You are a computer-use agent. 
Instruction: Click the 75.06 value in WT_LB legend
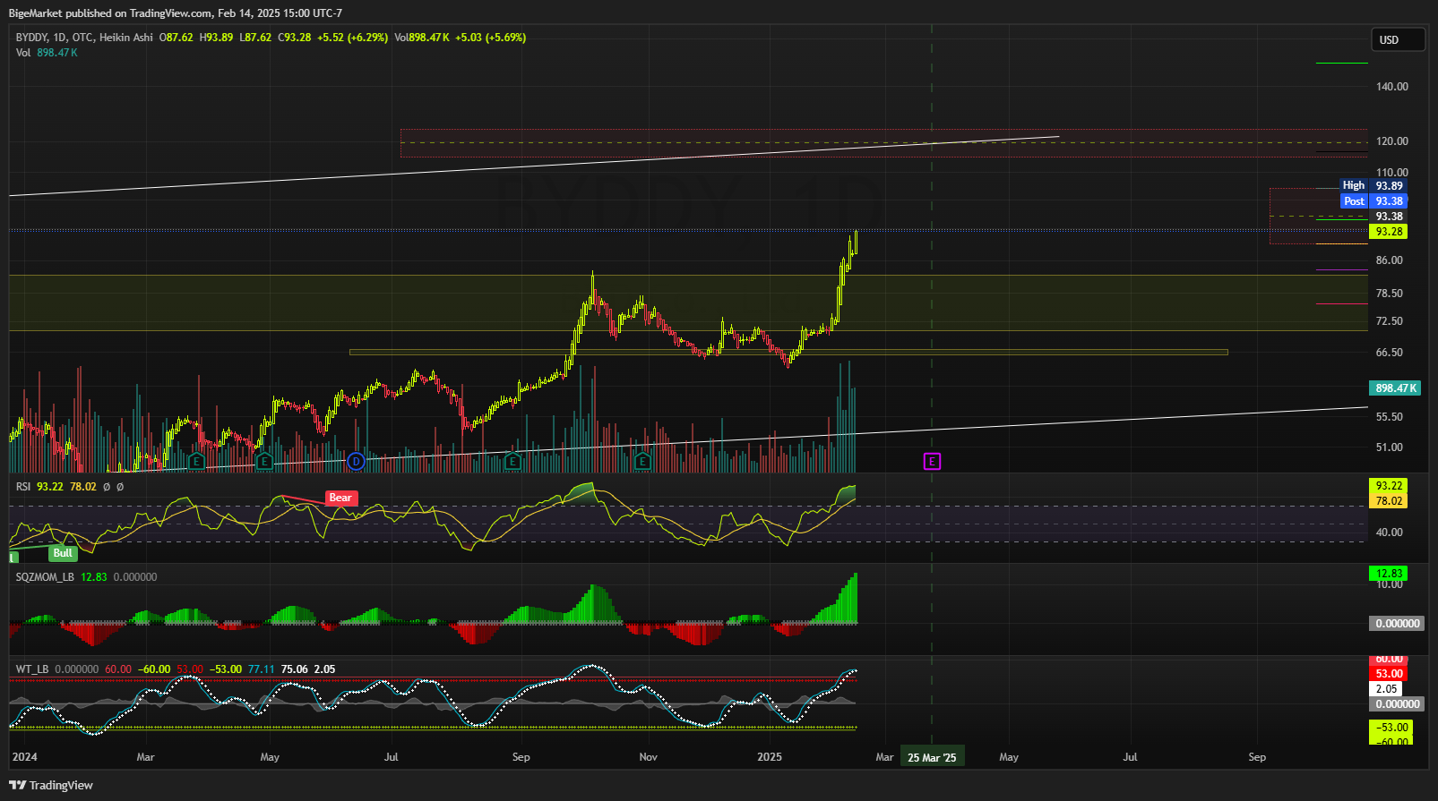pos(295,669)
